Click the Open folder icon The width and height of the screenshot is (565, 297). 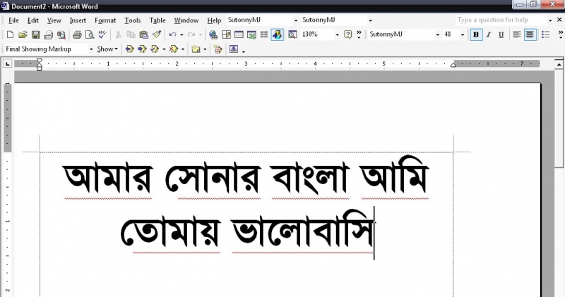click(x=23, y=35)
